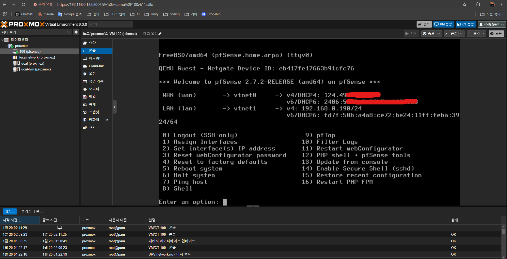Click the Start (시작) button
Screen dimensions: 507x259
[x=411, y=33]
